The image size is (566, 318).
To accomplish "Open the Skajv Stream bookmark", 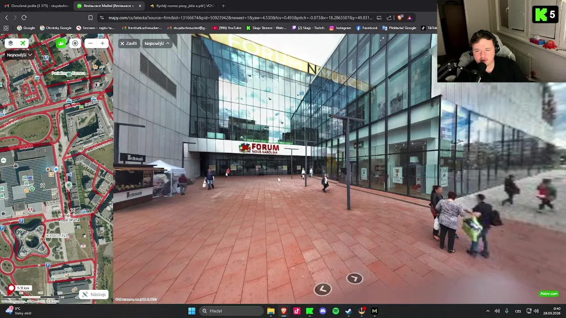I will [x=266, y=28].
